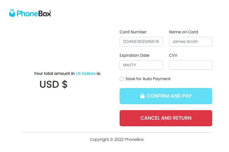Click the "Expiration Date" field label
This screenshot has height=152, width=229.
pos(134,55)
